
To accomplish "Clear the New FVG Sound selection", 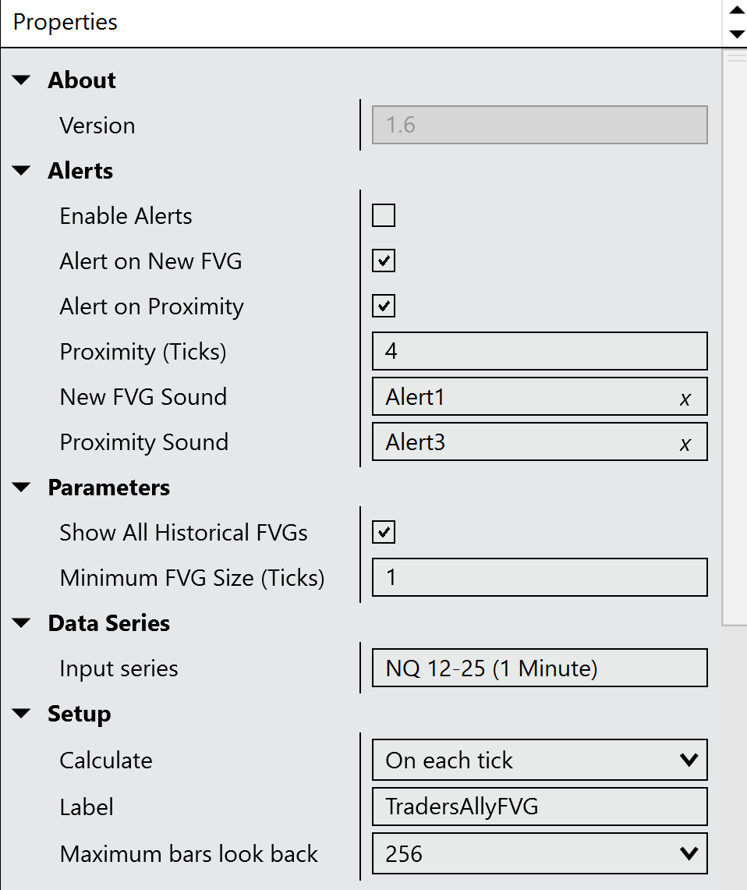I will click(x=685, y=399).
